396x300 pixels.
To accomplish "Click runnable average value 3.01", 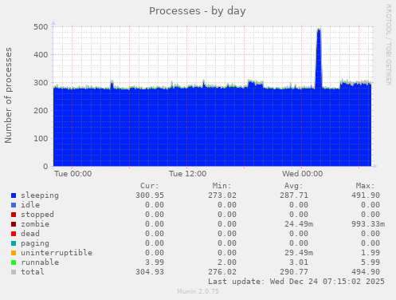I will [299, 262].
